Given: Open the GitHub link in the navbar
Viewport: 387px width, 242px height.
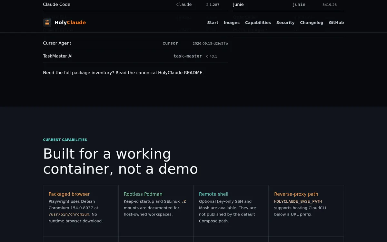Looking at the screenshot, I should [x=336, y=23].
